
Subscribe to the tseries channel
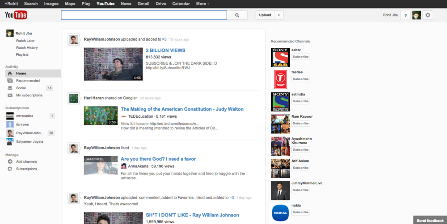tap(300, 79)
